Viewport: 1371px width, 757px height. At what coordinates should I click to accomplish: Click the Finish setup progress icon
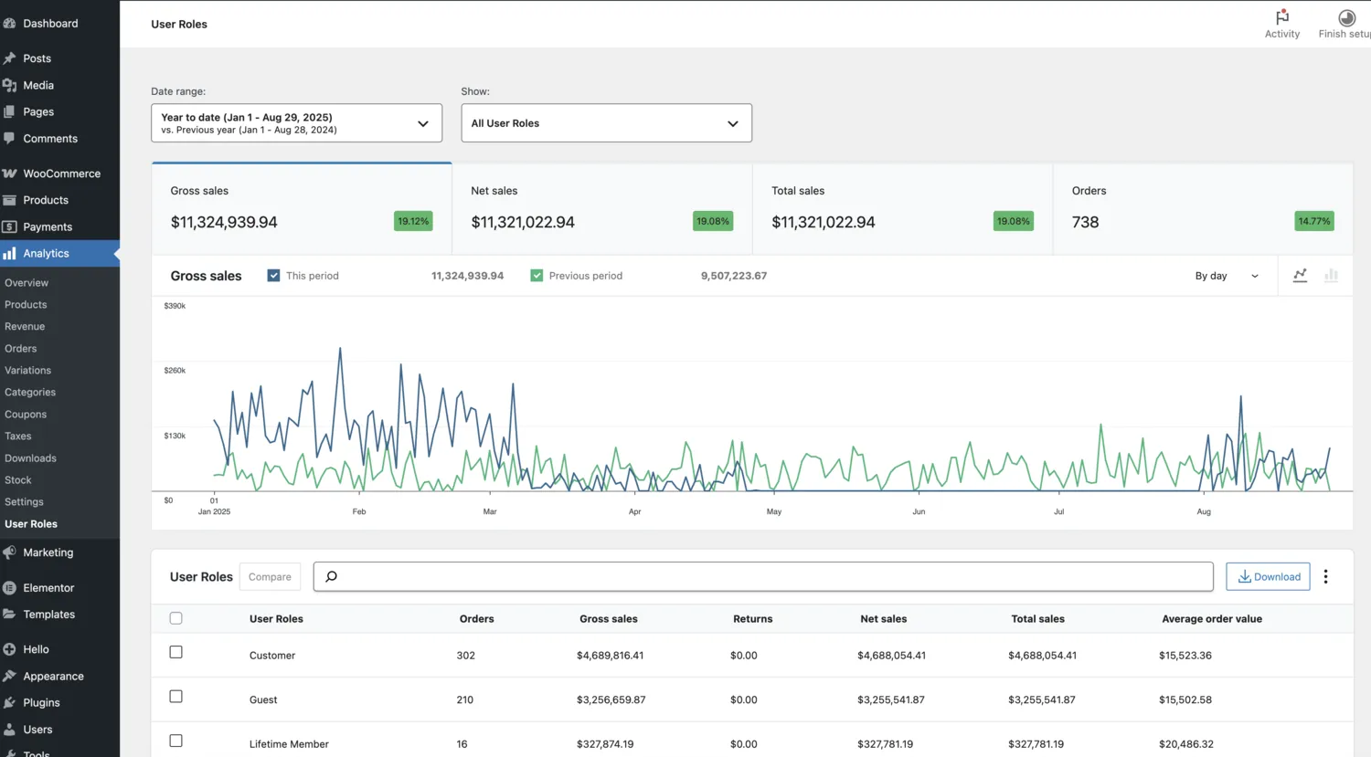pos(1346,18)
